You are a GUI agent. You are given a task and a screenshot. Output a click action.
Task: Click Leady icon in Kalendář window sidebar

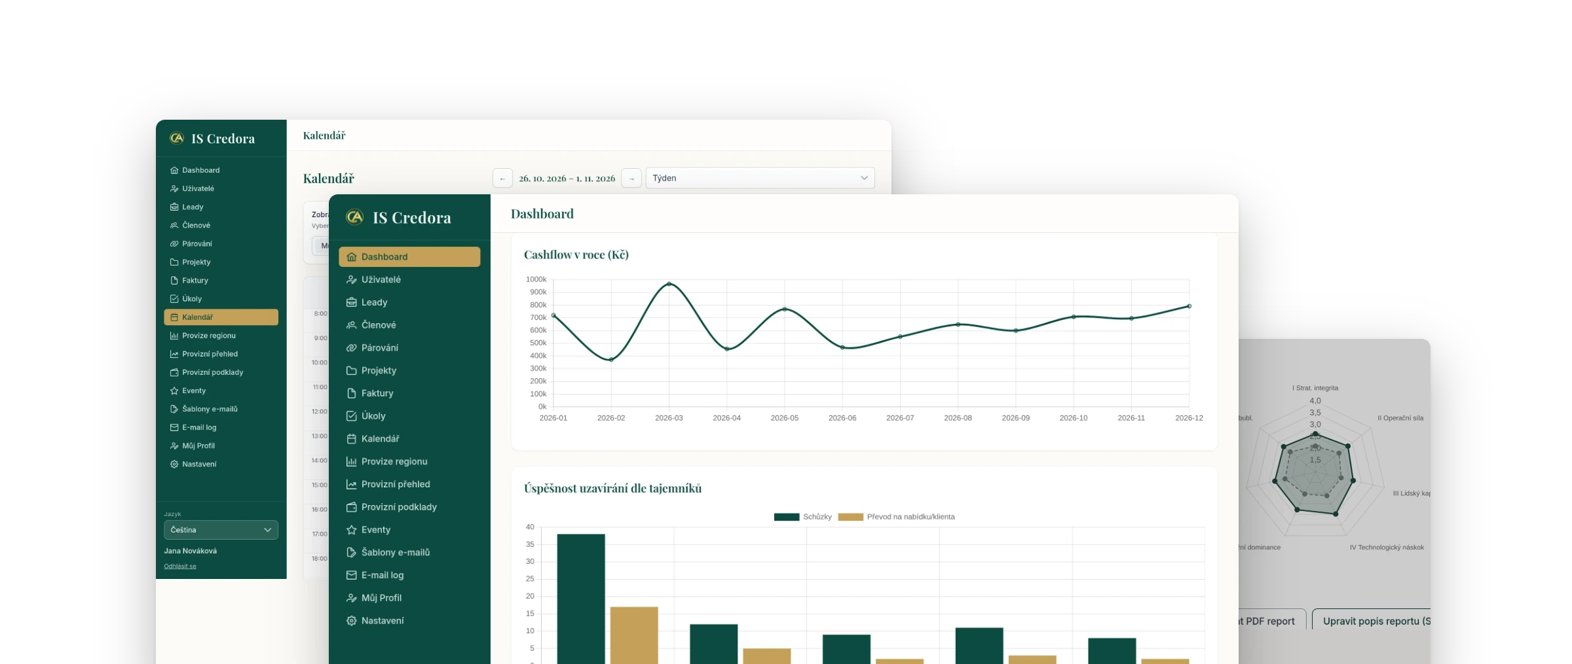click(174, 207)
